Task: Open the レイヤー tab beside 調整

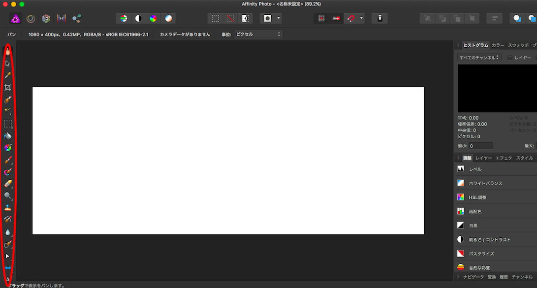Action: pos(483,158)
